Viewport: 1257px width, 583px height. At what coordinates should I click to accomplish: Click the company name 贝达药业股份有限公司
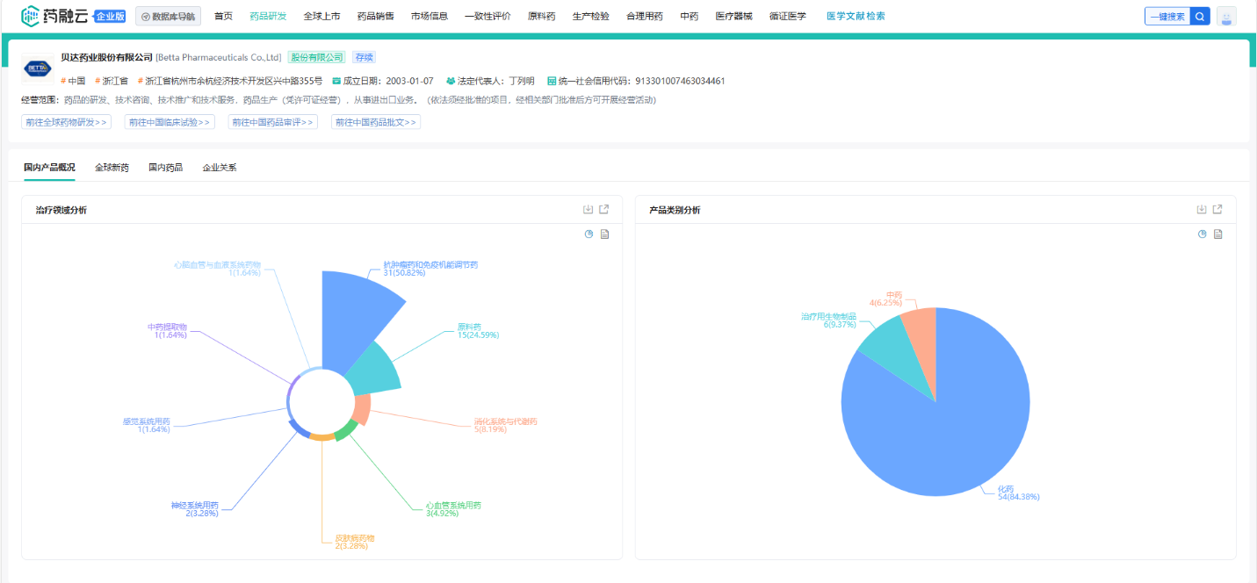(x=107, y=57)
